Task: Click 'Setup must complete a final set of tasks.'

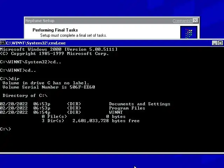Action: click(x=73, y=35)
